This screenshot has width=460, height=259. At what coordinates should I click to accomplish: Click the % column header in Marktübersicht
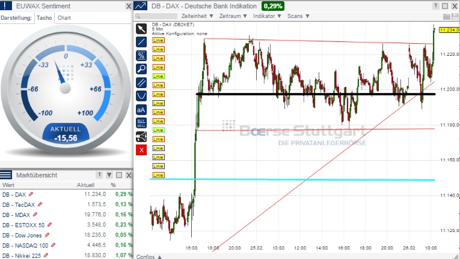point(113,185)
